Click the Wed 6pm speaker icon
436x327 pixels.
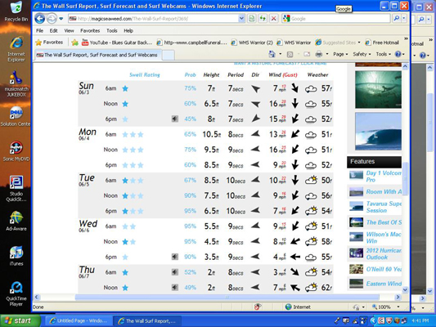[x=174, y=257]
